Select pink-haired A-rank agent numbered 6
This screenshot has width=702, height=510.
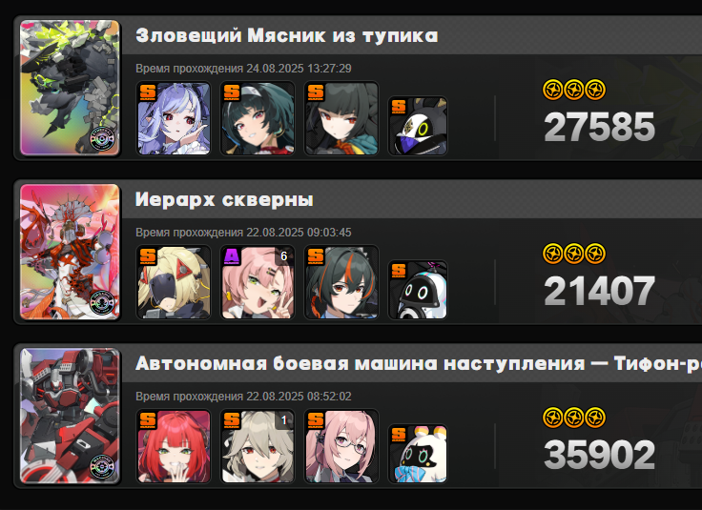258,282
